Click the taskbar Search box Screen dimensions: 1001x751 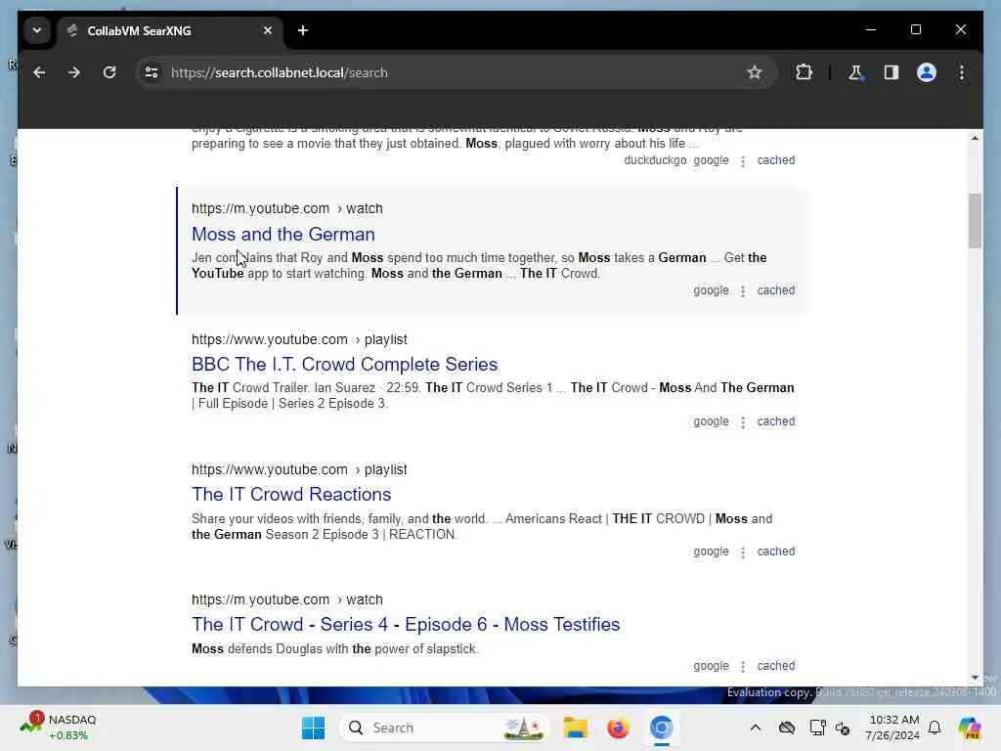tap(445, 728)
